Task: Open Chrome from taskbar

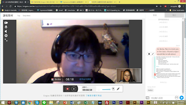Action: click(x=30, y=103)
